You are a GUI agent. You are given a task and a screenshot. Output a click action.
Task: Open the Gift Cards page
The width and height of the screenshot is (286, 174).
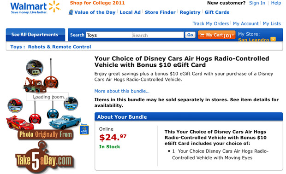pos(217,12)
